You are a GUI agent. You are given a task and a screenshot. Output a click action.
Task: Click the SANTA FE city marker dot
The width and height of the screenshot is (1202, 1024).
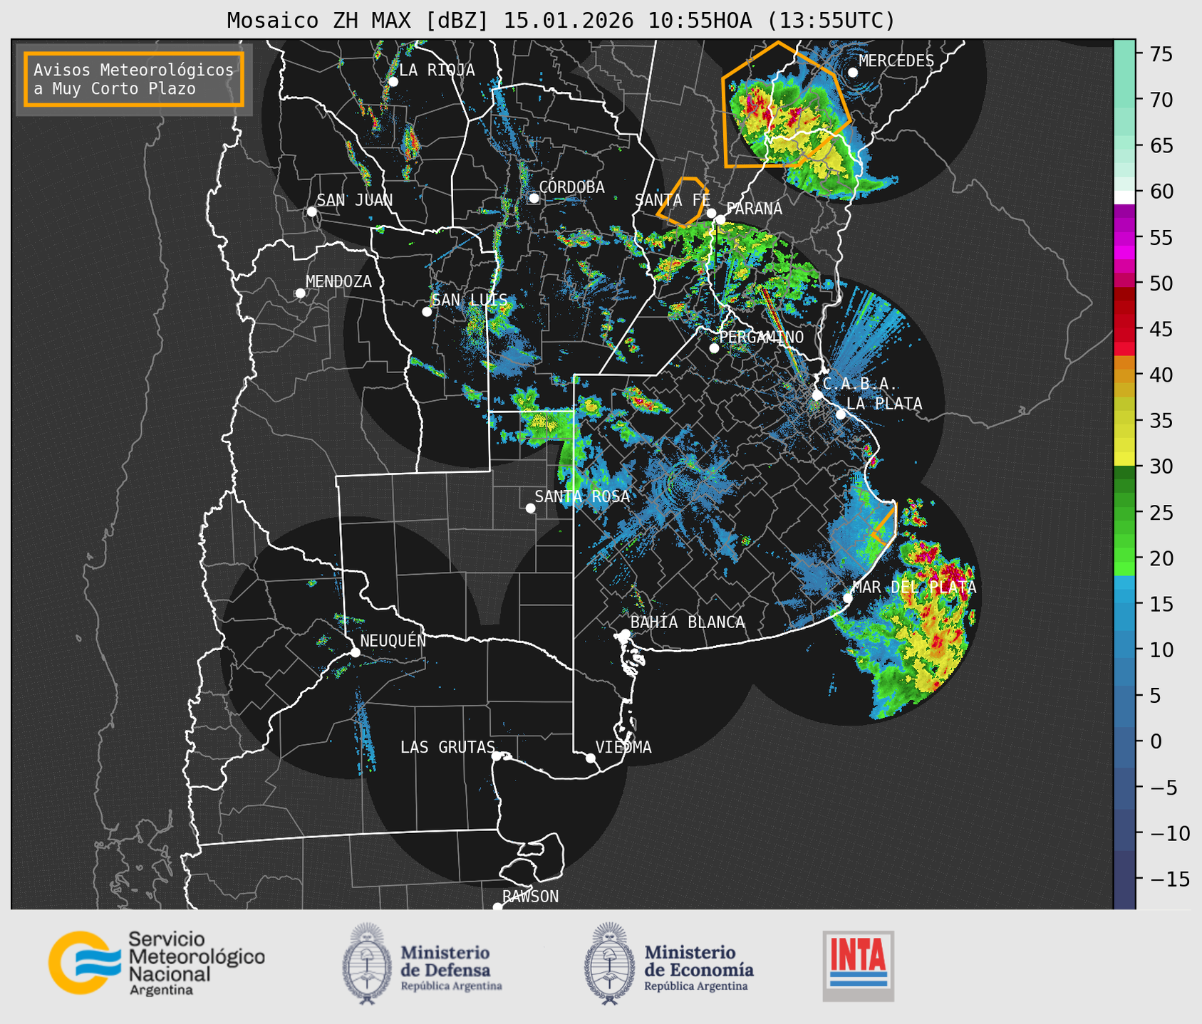pyautogui.click(x=711, y=213)
